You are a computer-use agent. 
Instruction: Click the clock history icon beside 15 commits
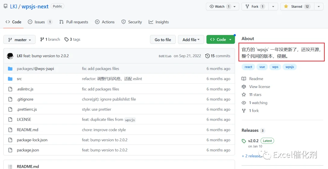[207, 56]
